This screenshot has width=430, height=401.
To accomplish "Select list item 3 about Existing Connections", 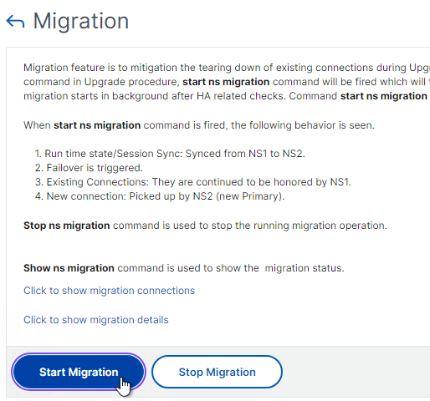I will click(193, 182).
